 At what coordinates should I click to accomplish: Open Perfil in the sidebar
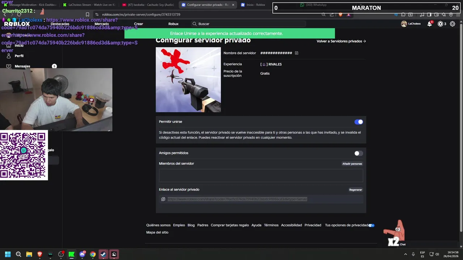[x=19, y=56]
